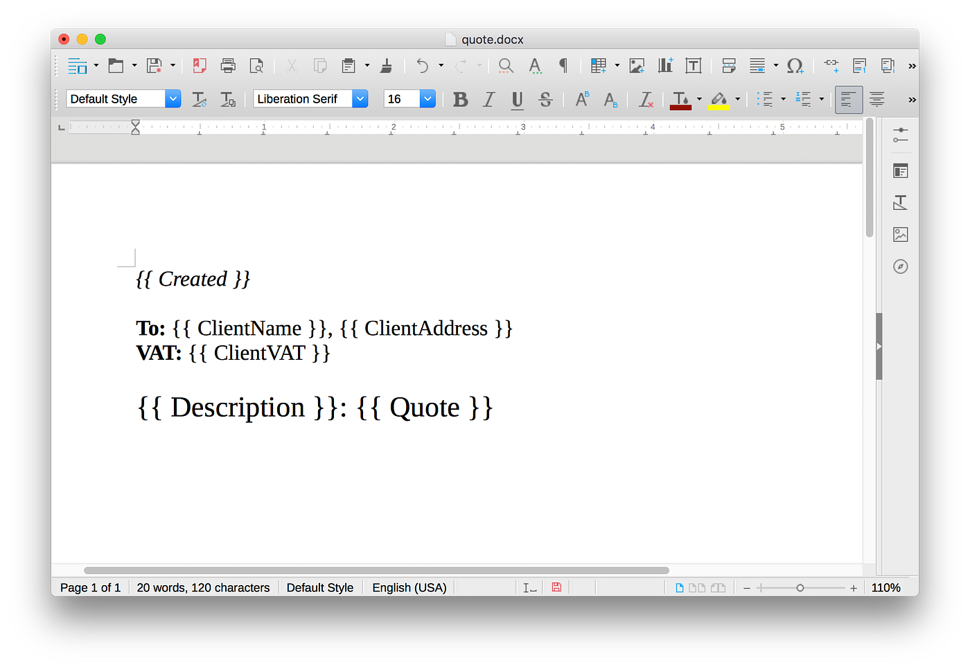This screenshot has width=970, height=669.
Task: Click the vertical scrollbar thumb
Action: (870, 177)
